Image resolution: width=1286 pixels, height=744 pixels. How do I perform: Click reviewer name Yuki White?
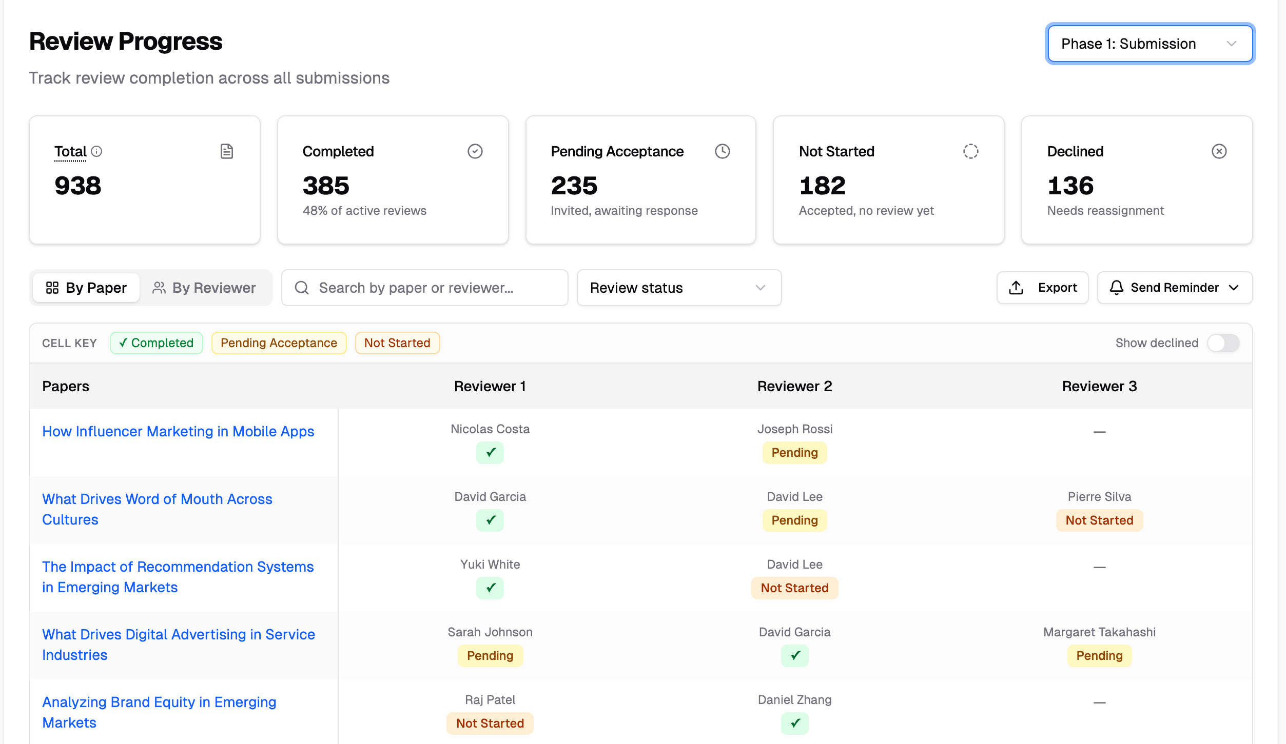click(490, 565)
